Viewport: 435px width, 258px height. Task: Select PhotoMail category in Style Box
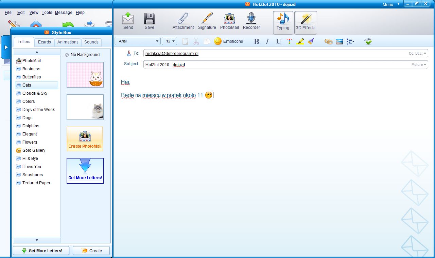36,61
